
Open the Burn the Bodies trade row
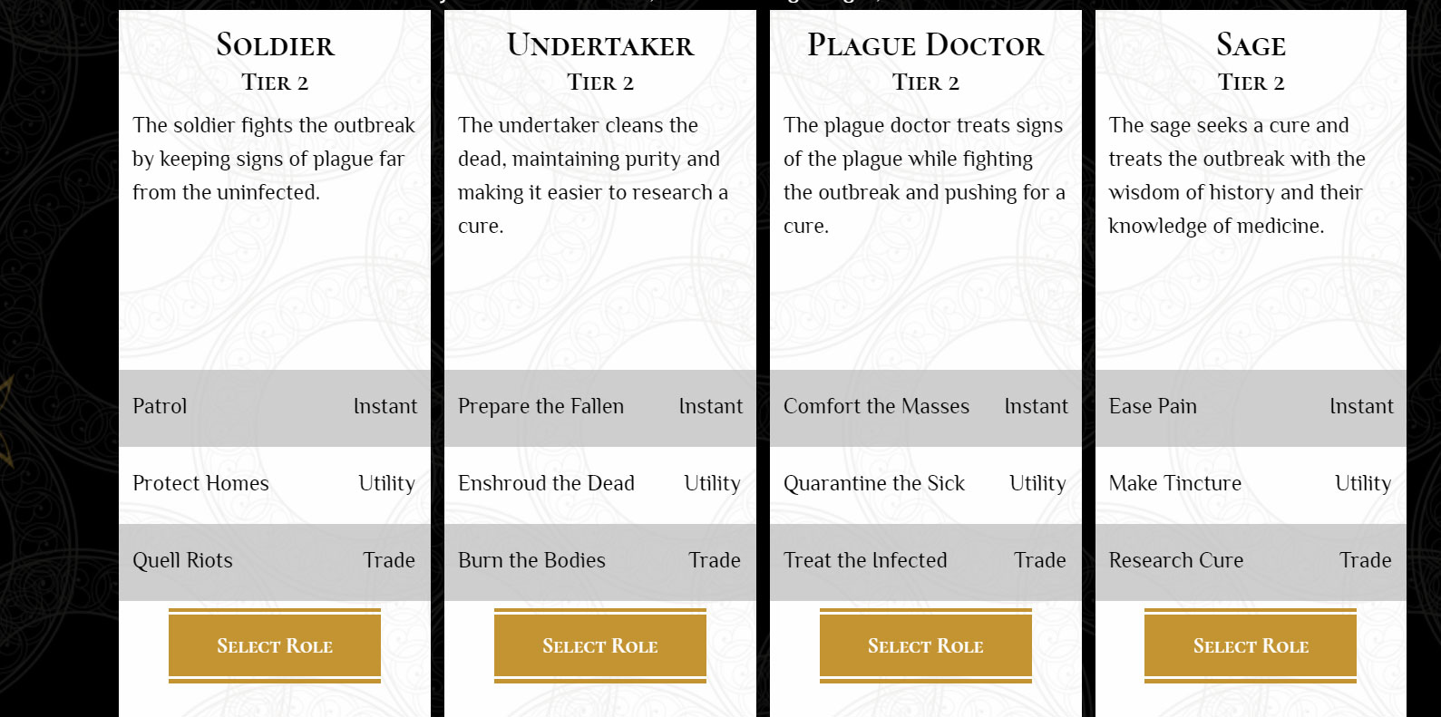pyautogui.click(x=600, y=562)
